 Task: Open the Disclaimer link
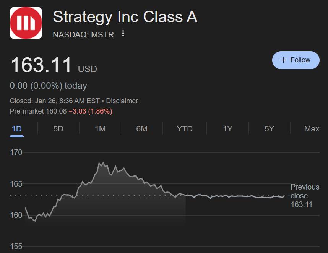(122, 101)
